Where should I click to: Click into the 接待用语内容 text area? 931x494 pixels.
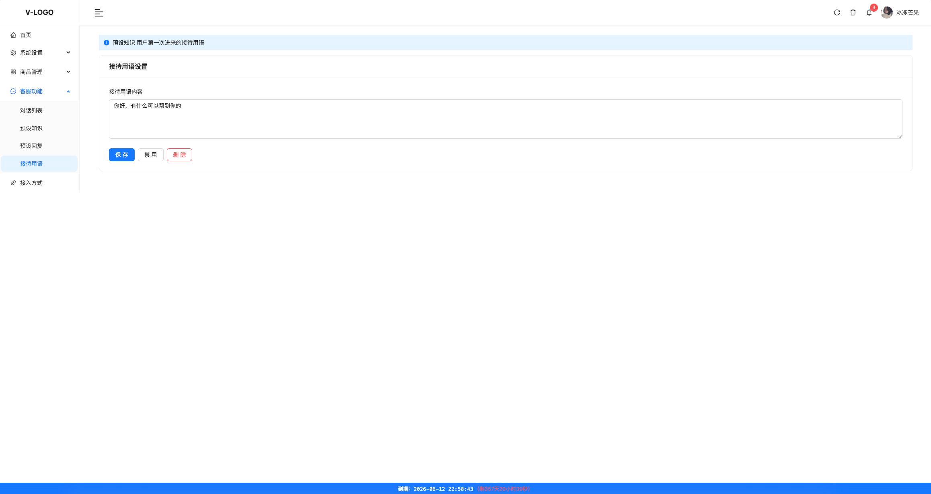click(505, 119)
